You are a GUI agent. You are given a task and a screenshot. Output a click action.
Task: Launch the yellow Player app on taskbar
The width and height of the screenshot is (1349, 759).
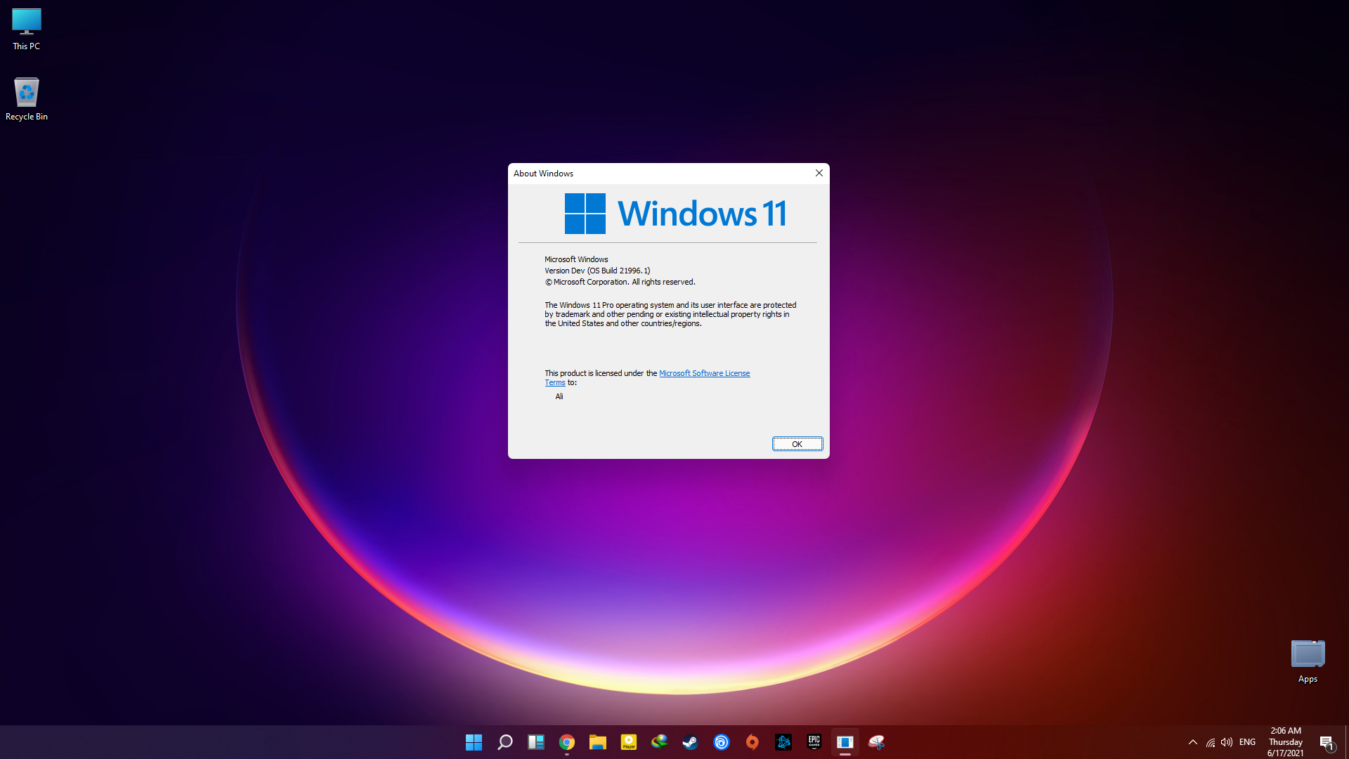click(628, 742)
